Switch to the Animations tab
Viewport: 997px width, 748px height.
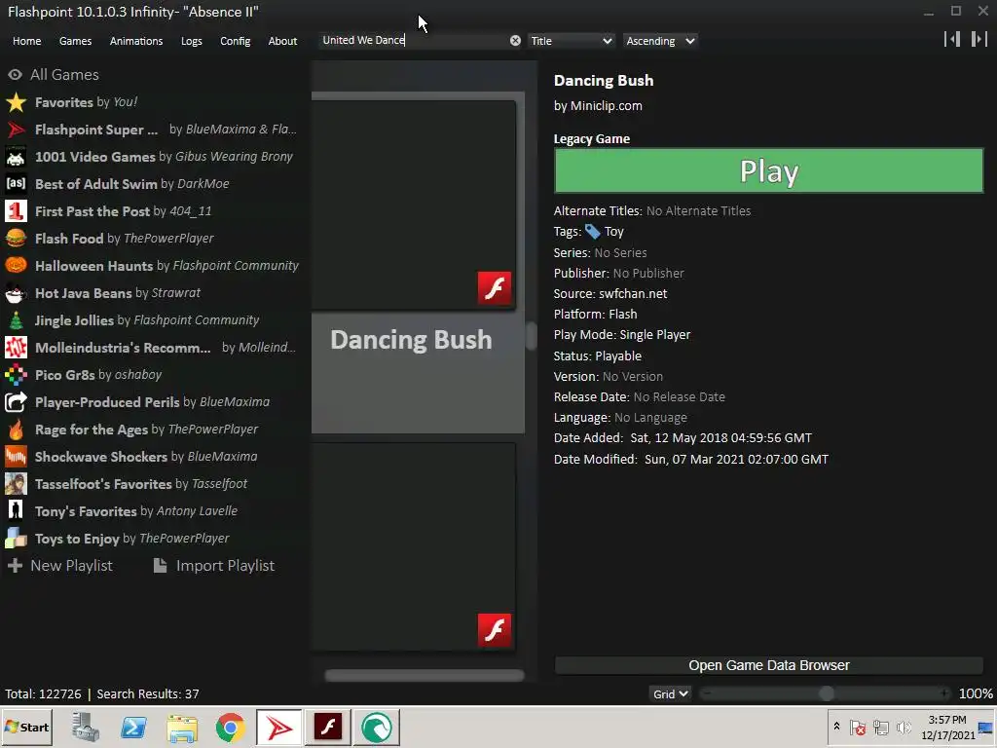136,41
